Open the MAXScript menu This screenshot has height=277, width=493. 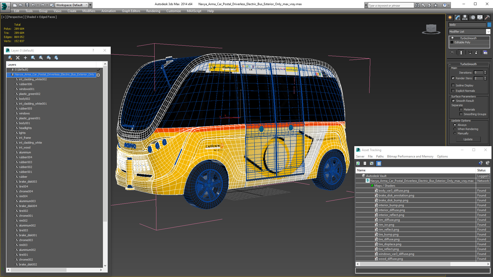point(194,11)
